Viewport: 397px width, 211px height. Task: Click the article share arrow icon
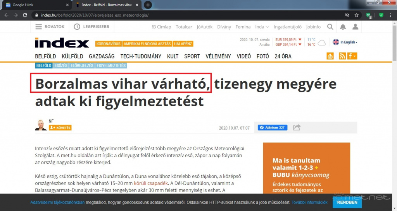tap(297, 127)
